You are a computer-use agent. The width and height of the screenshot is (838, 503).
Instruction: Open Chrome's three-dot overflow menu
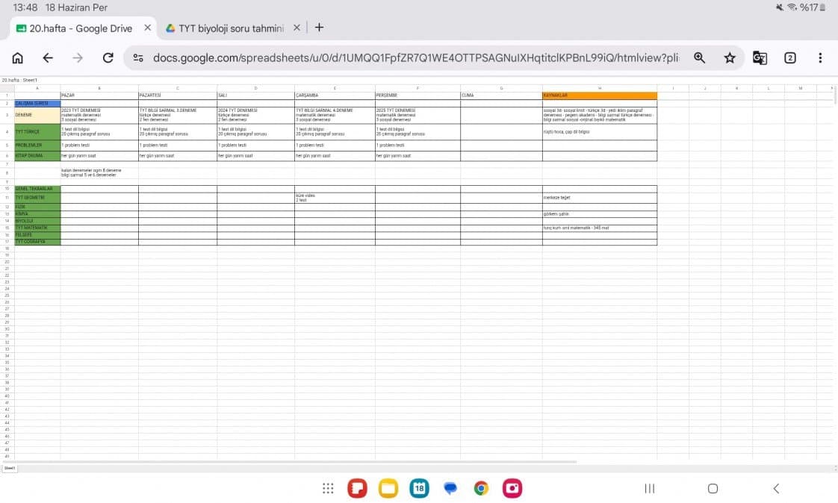click(x=820, y=57)
